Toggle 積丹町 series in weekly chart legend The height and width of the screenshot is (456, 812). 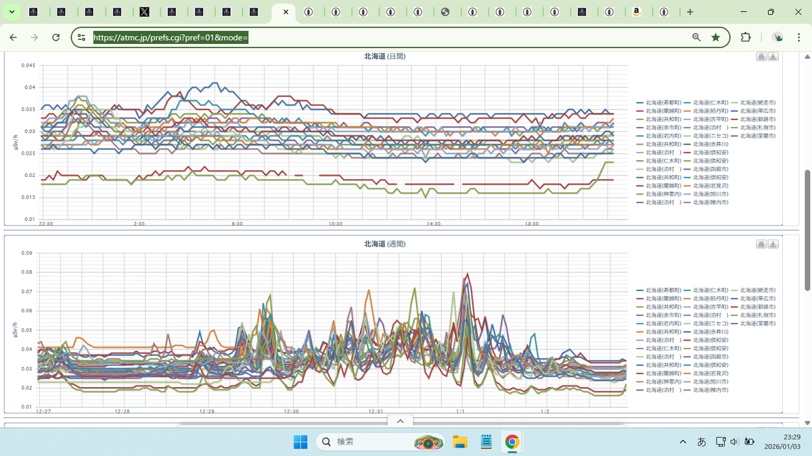706,298
